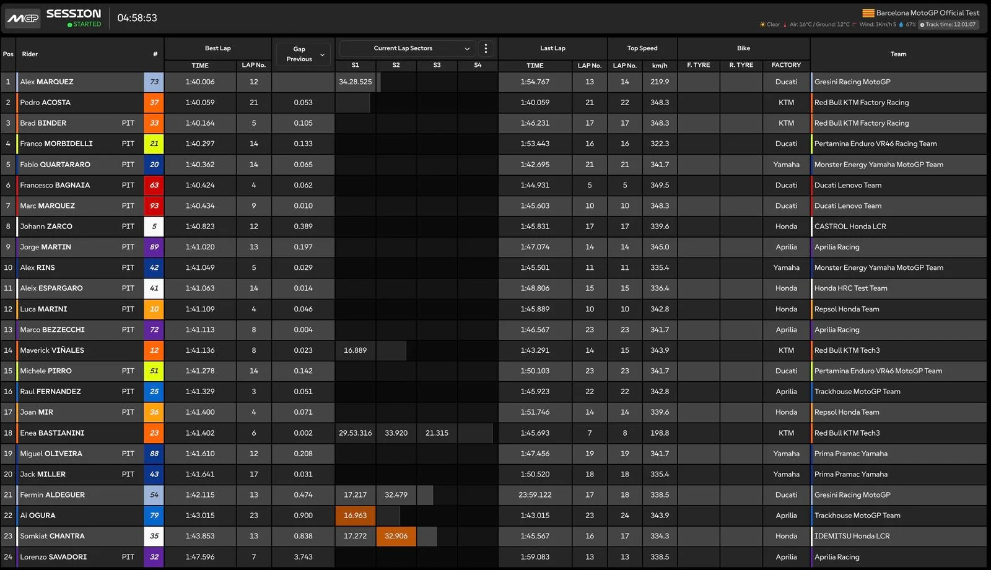991x570 pixels.
Task: Open the Gap Previous dropdown
Action: 303,54
